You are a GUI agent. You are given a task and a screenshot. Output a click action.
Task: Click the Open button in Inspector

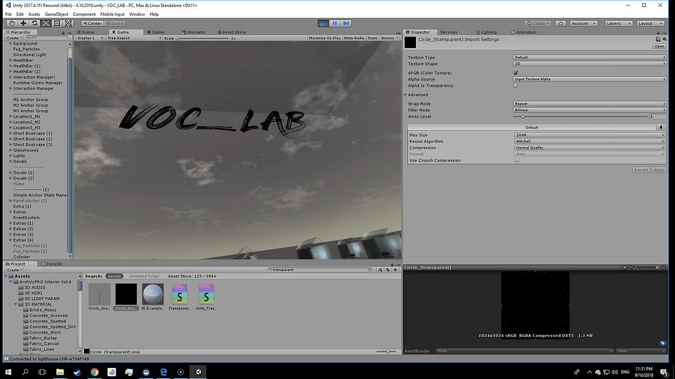pyautogui.click(x=659, y=46)
